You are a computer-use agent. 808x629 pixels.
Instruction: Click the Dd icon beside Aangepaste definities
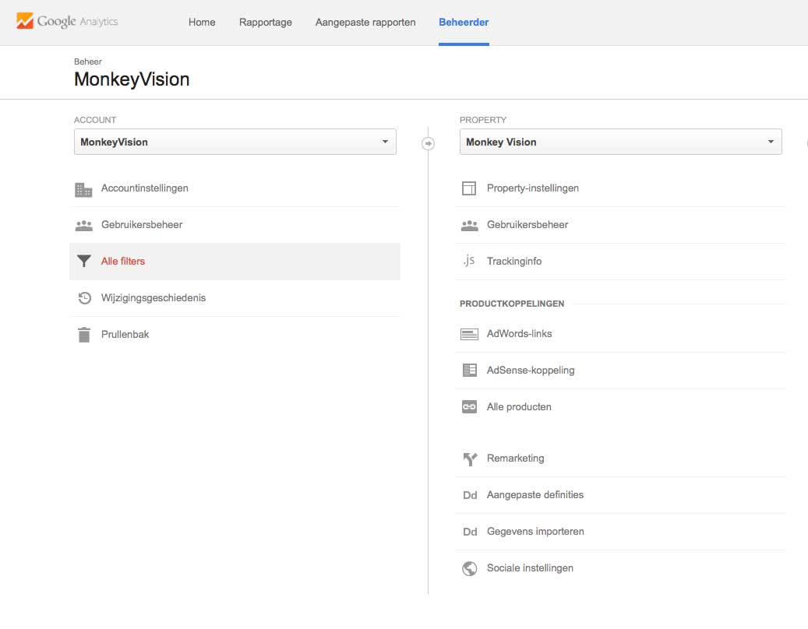[470, 495]
